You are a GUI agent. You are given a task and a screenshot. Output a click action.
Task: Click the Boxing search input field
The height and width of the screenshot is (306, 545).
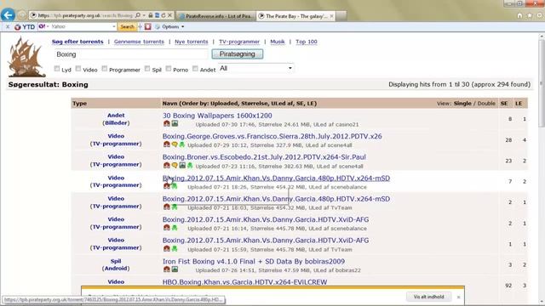point(131,54)
